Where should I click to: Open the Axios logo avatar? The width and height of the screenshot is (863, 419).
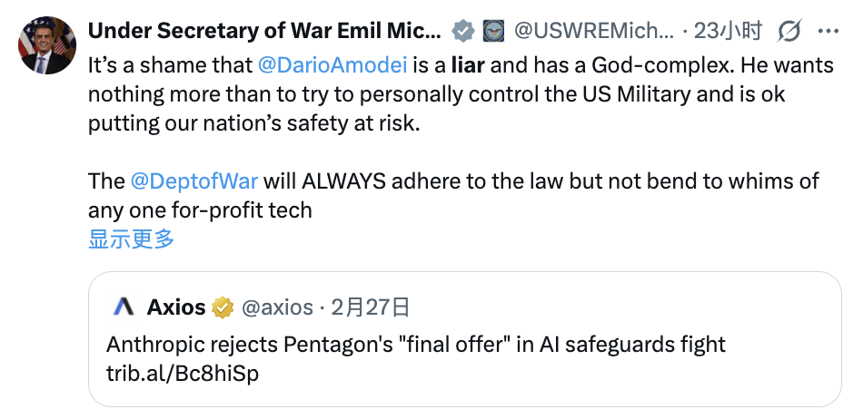(124, 307)
